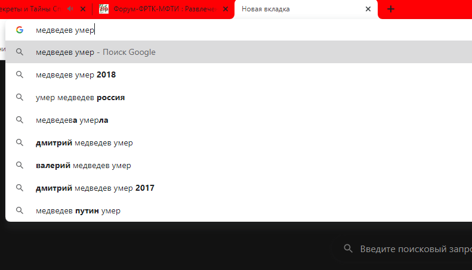
Task: Switch to the Форум ФРТК-МФТИ tab
Action: 161,9
